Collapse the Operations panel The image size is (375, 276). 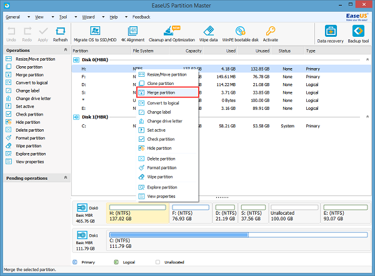[x=66, y=50]
